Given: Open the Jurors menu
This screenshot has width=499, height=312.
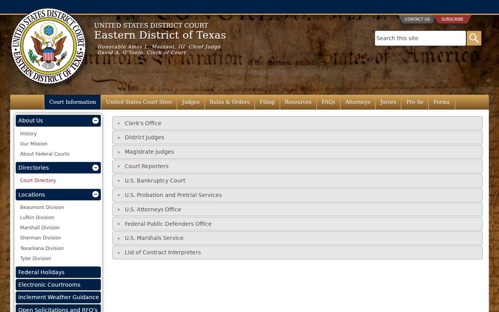Looking at the screenshot, I should [x=388, y=102].
